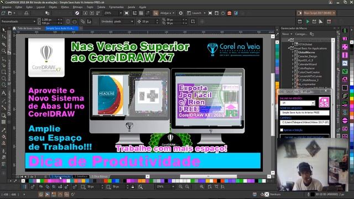The height and width of the screenshot is (199, 354).
Task: Click the Import icon with down arrow
Action: tap(85, 13)
